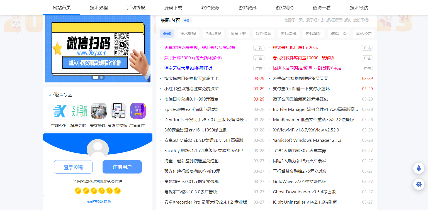Open the 资源网模板 template icon
428x210 pixels.
(x=118, y=111)
